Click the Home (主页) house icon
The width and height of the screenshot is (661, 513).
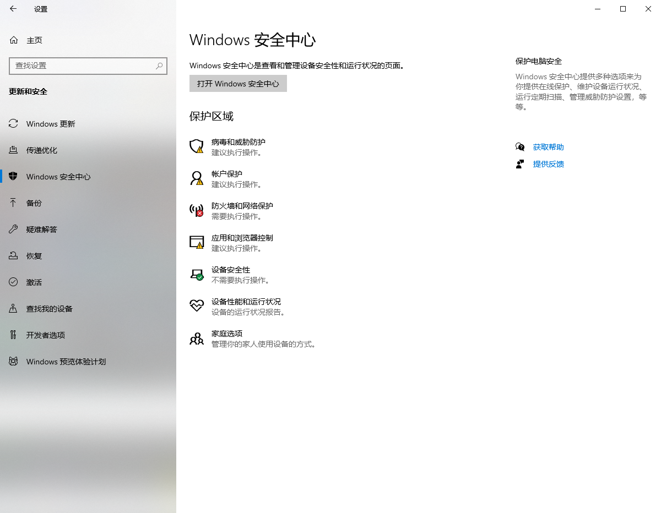[x=13, y=40]
